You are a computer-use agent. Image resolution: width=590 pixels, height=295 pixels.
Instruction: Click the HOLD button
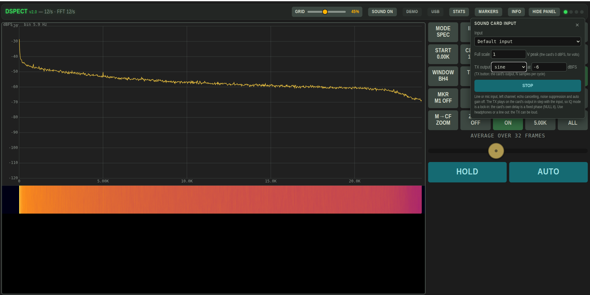467,172
